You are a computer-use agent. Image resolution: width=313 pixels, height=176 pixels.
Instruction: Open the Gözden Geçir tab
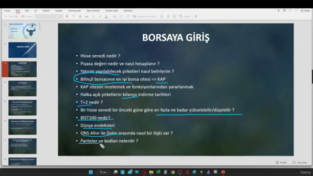pyautogui.click(x=112, y=11)
